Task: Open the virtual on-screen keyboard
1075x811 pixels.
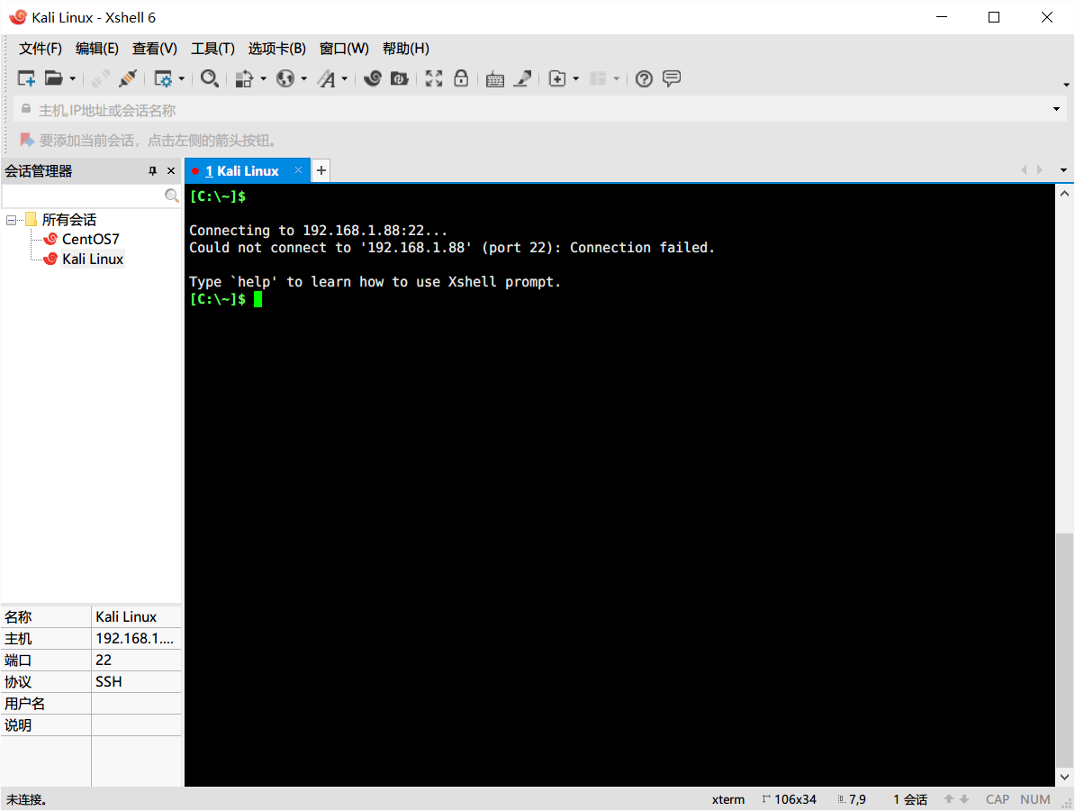Action: [x=494, y=78]
